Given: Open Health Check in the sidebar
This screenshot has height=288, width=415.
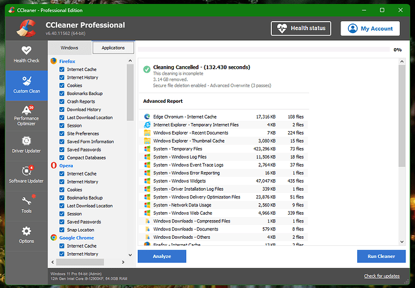Looking at the screenshot, I should click(26, 55).
